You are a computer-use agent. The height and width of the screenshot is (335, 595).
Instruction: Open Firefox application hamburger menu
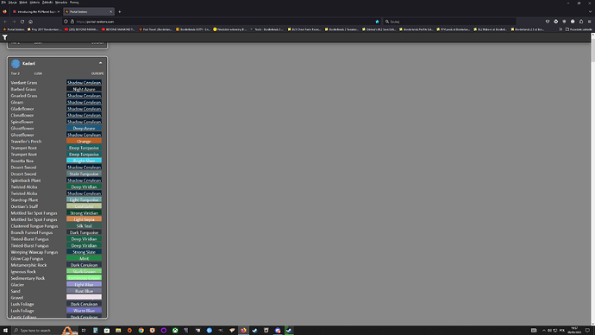click(x=589, y=22)
